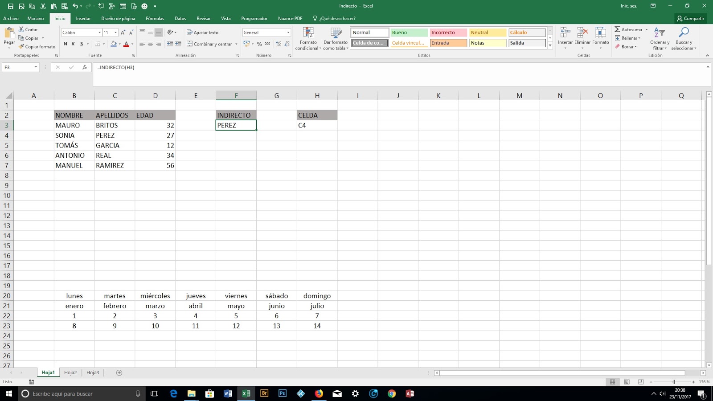This screenshot has height=401, width=713.
Task: Click the fx insert function icon
Action: (x=84, y=67)
